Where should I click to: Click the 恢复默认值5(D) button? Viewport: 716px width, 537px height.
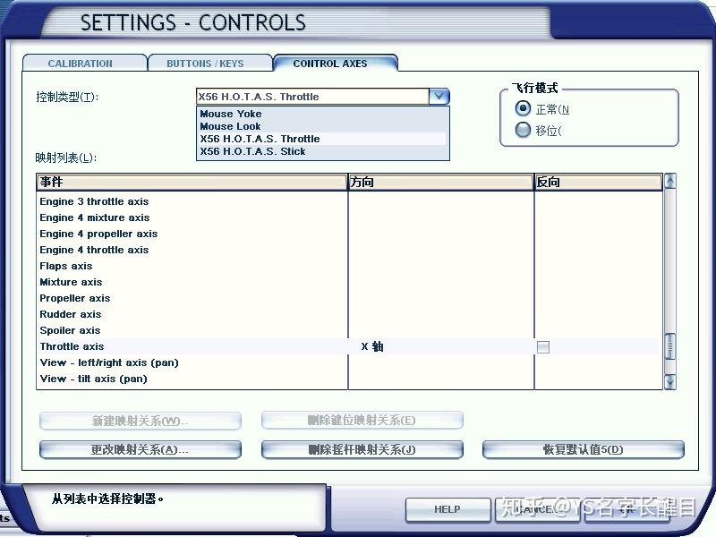coord(584,449)
